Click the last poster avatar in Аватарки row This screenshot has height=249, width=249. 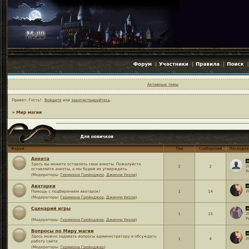[236, 190]
